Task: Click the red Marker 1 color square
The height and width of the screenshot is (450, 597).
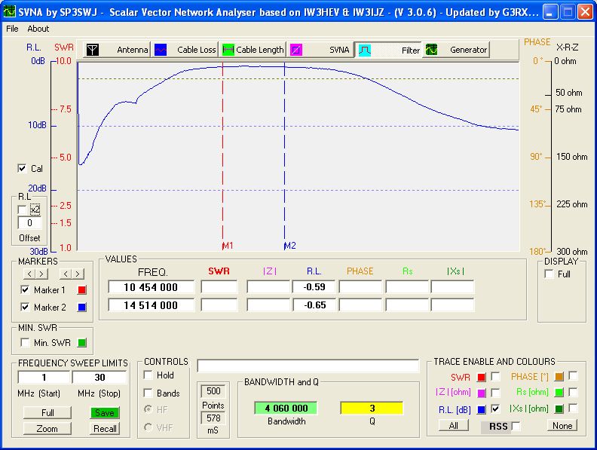Action: click(83, 290)
